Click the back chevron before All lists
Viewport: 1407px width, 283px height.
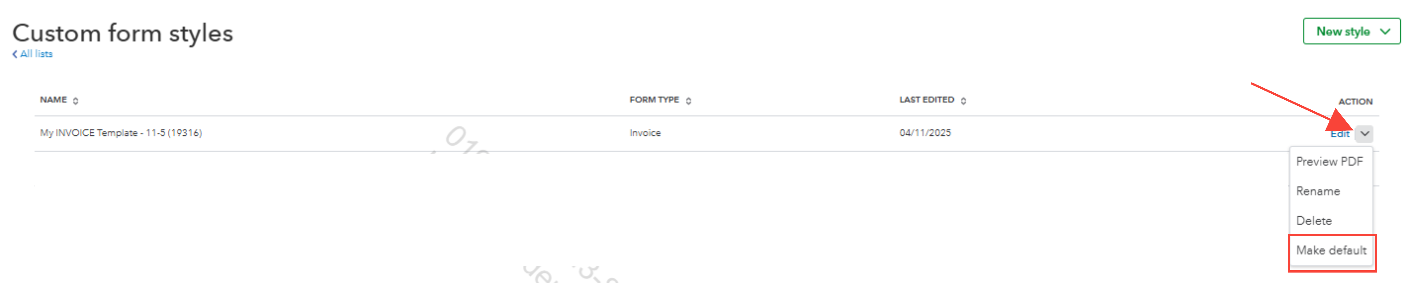[15, 54]
